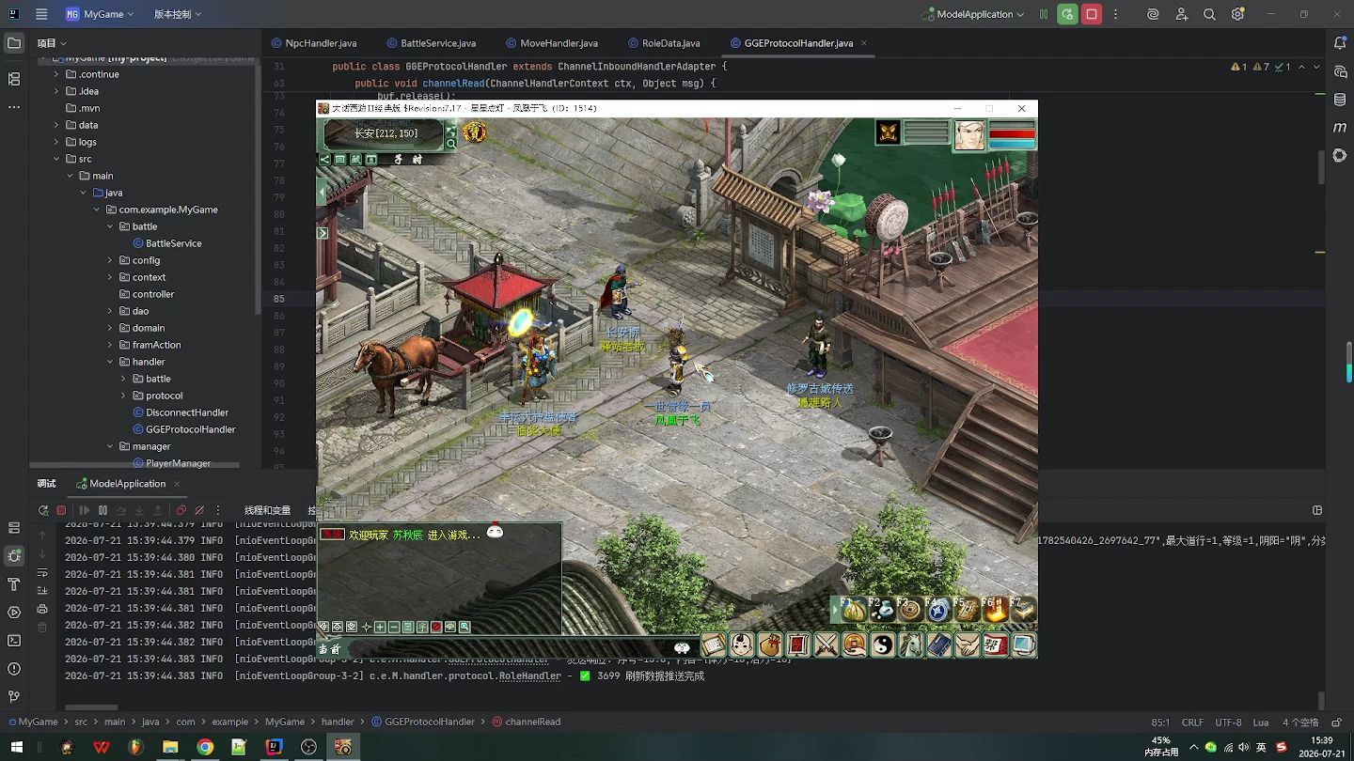Pause program with debug pause icon

click(x=102, y=510)
